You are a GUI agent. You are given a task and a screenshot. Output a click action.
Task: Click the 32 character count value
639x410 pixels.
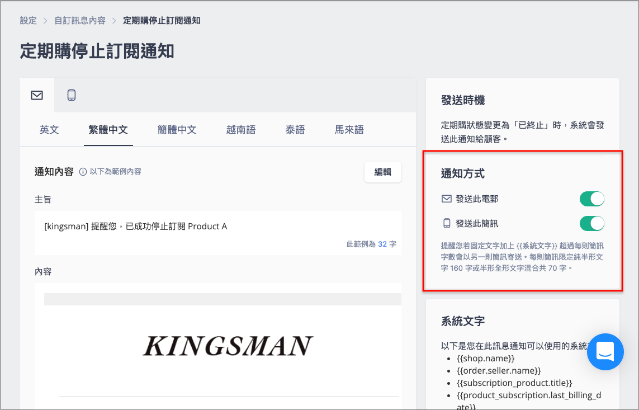point(382,244)
